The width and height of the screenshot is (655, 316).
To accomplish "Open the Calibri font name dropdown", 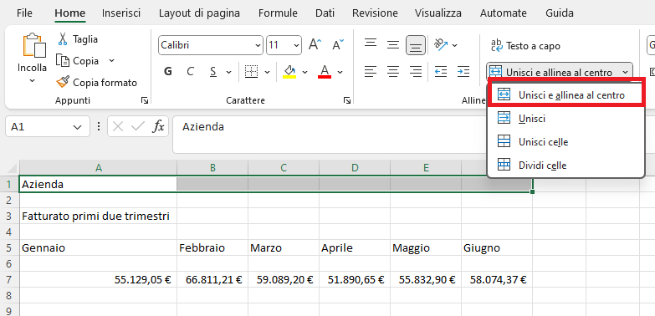I will [x=258, y=45].
